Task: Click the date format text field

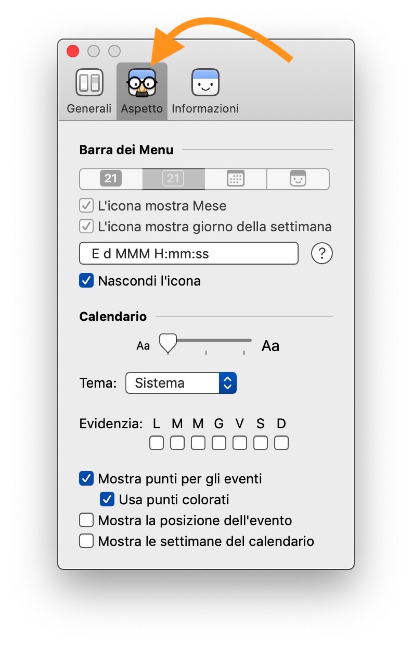Action: [189, 253]
